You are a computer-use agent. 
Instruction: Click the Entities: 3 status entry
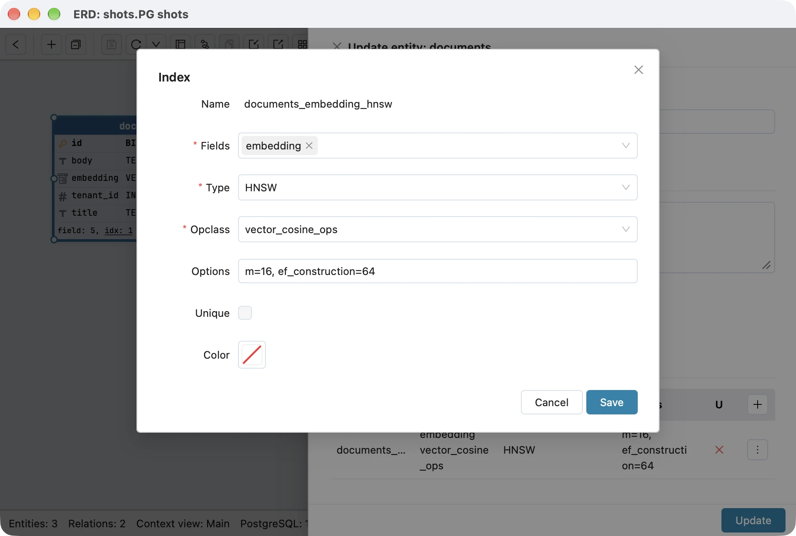click(x=33, y=523)
